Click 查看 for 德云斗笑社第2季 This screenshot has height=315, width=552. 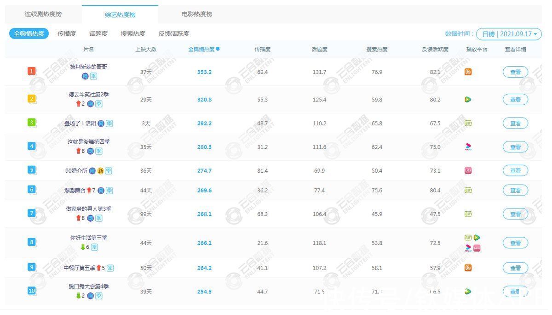[515, 100]
